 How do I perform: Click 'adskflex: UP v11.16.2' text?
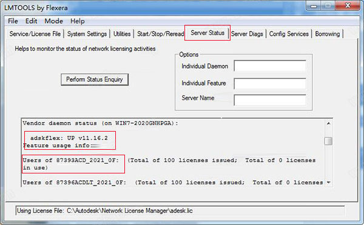click(69, 138)
